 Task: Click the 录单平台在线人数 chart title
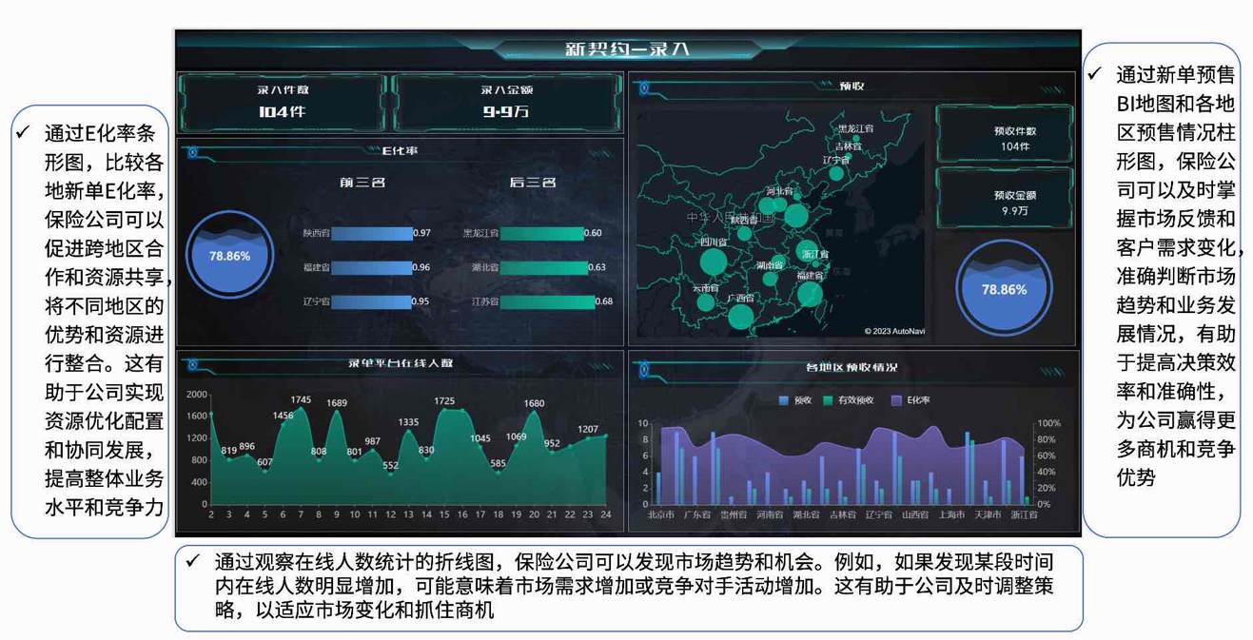pyautogui.click(x=400, y=364)
